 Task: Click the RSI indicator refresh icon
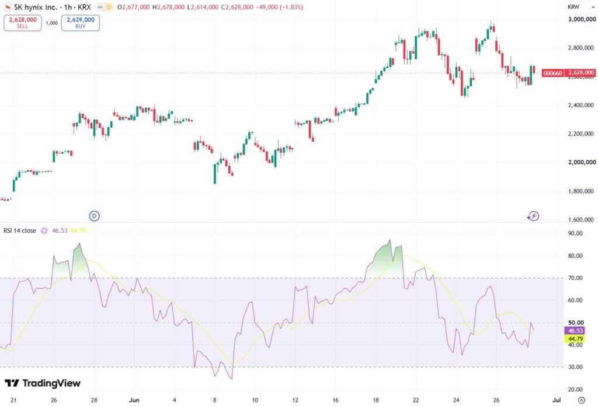pyautogui.click(x=44, y=230)
